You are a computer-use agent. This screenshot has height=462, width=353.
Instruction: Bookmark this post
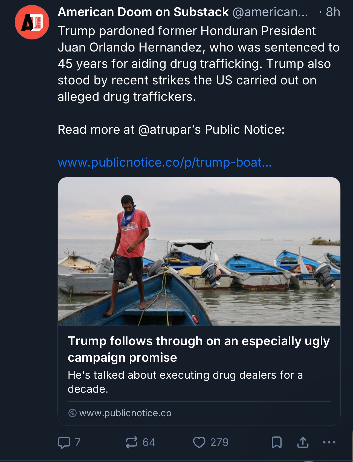tap(276, 442)
